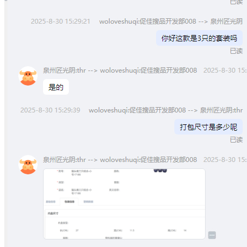The height and width of the screenshot is (247, 247).
Task: Click the rightmost tab in the screenshot
Action: point(88,202)
